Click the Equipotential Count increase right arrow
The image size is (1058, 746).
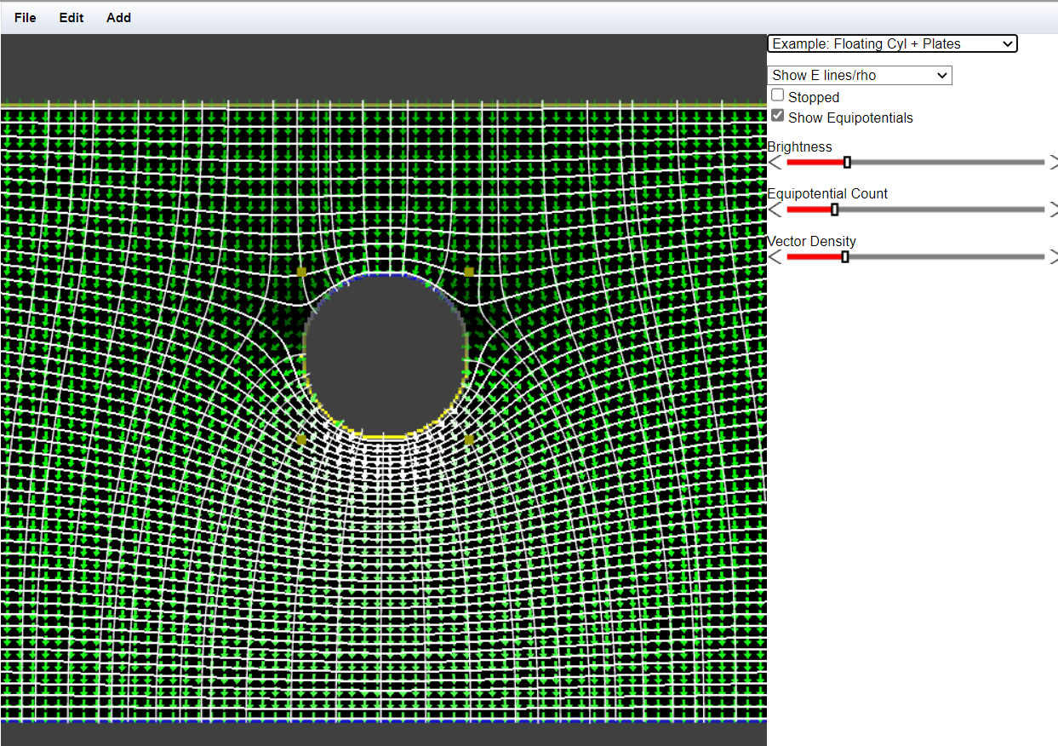click(1053, 209)
